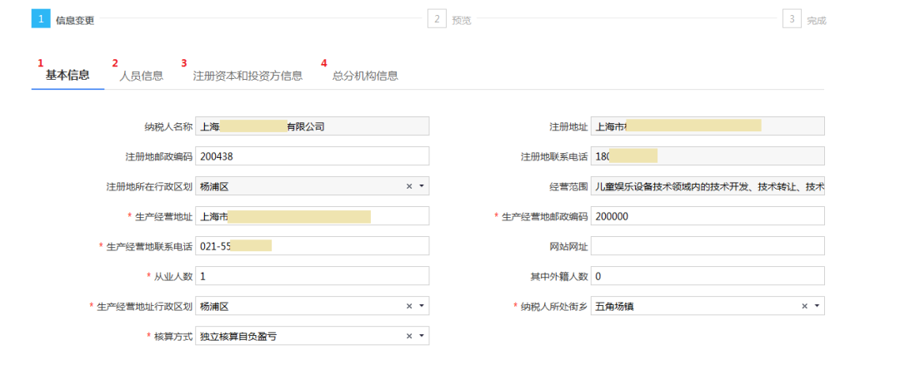Expand the 生产经营地址行政区划 dropdown arrow

point(422,306)
